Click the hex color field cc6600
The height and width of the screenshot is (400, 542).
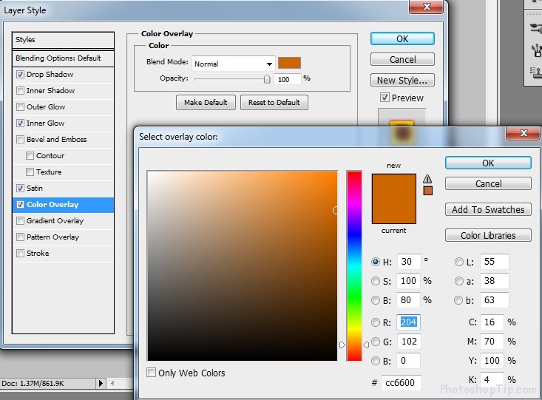click(x=402, y=383)
